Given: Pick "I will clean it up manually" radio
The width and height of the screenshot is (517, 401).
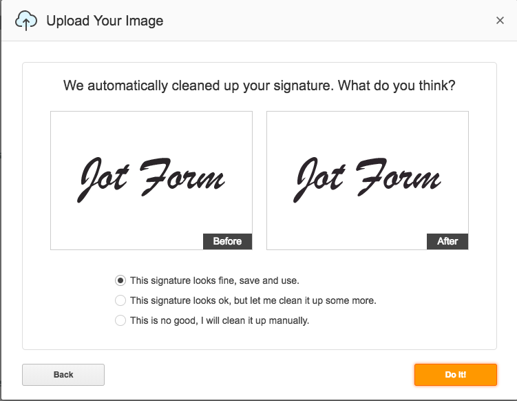Looking at the screenshot, I should [x=120, y=320].
